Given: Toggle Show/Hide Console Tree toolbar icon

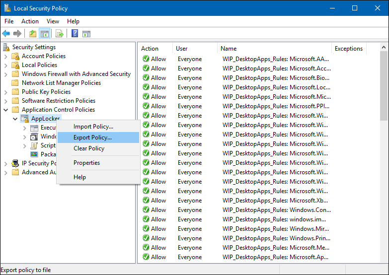Looking at the screenshot, I should tap(44, 34).
